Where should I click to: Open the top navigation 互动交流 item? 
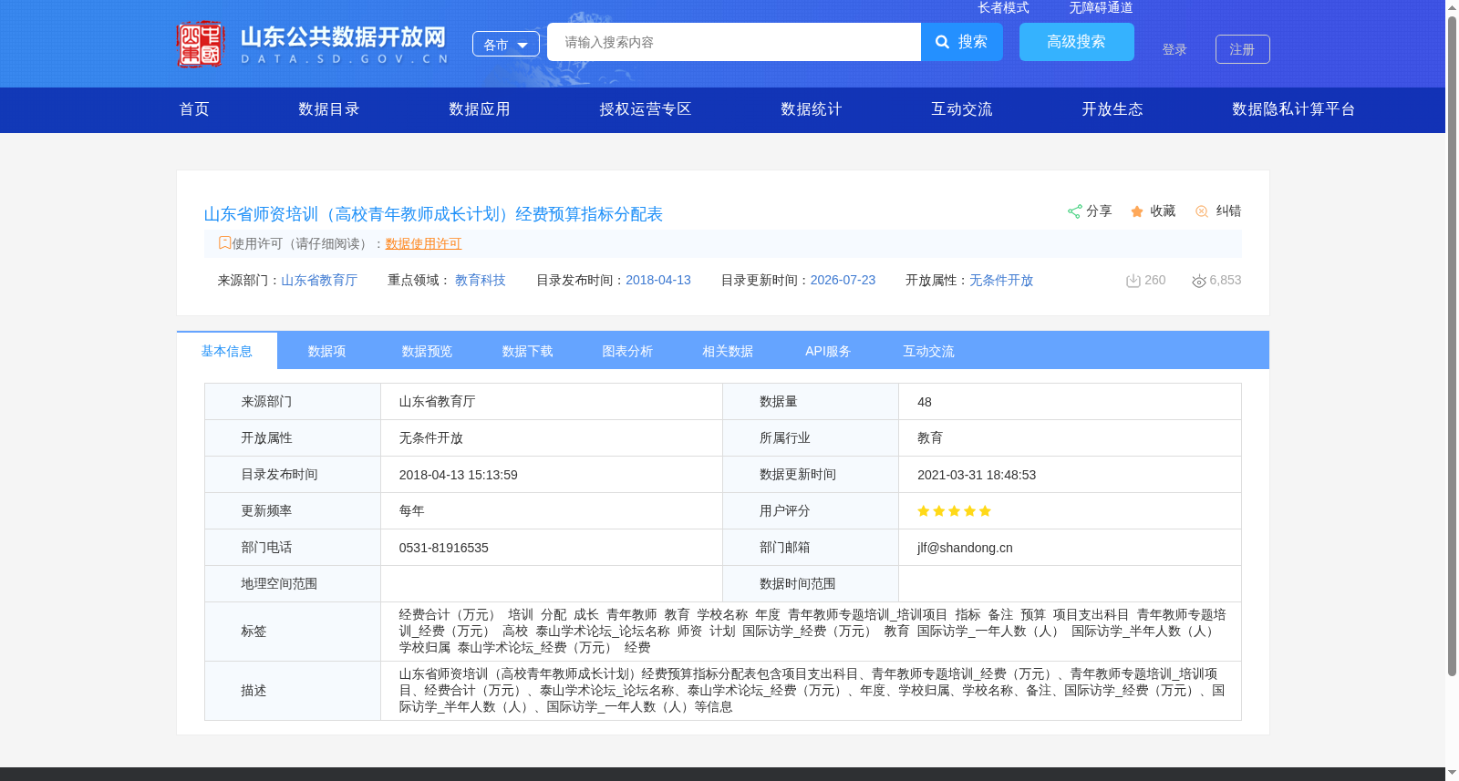point(962,109)
